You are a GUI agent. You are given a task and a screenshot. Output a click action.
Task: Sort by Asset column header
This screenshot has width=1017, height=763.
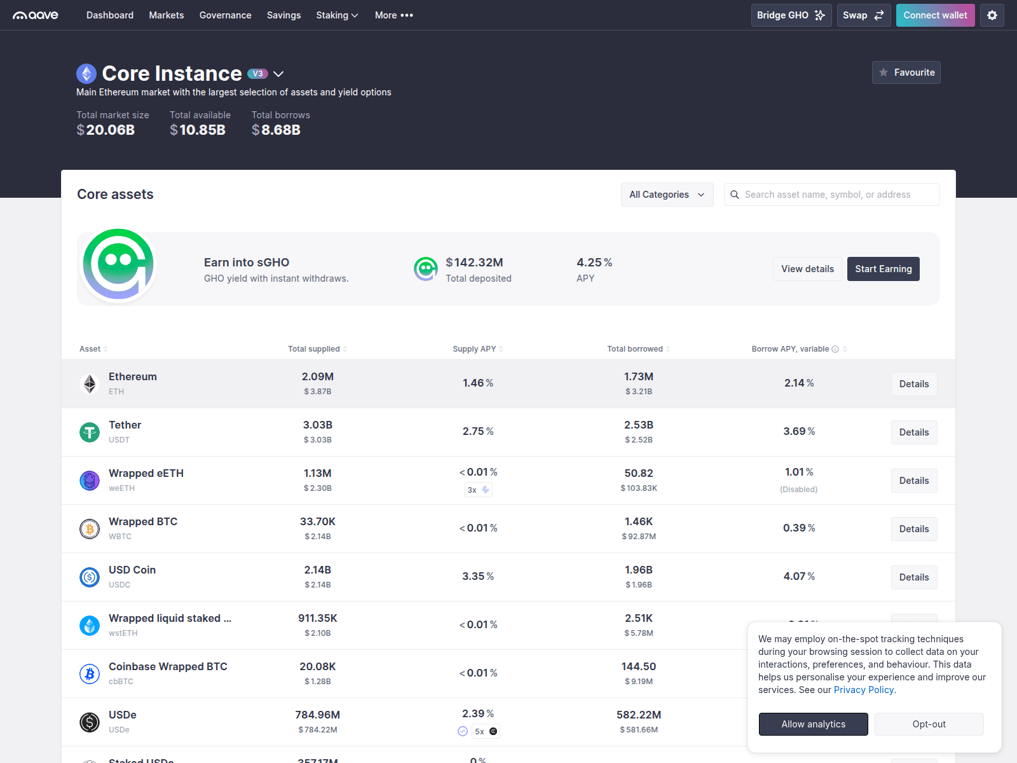[x=94, y=349]
